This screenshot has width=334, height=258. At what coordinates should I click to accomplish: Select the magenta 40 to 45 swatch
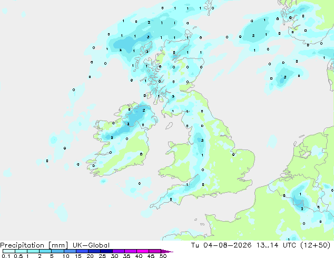(x=143, y=251)
